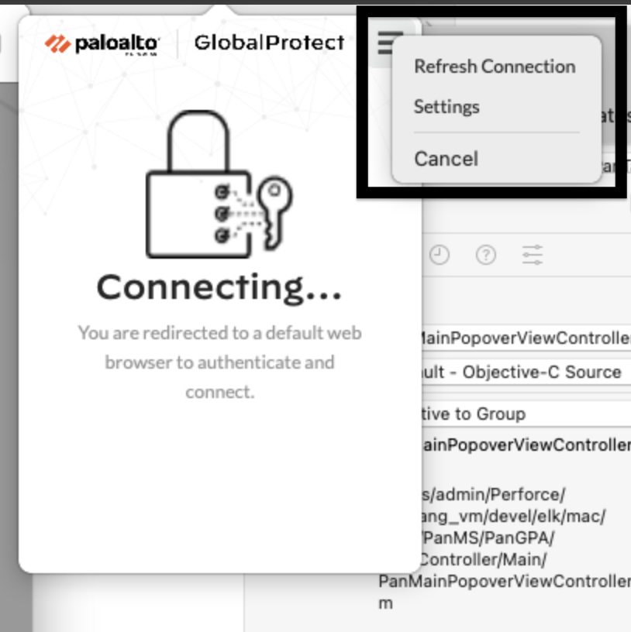
Task: Focus the MainPopoverViewController name field
Action: point(526,338)
